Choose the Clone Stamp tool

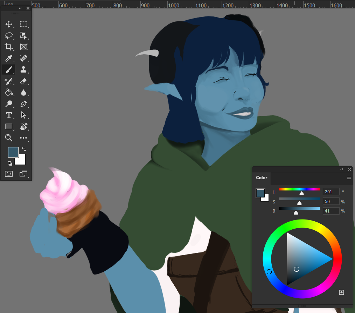(x=23, y=70)
